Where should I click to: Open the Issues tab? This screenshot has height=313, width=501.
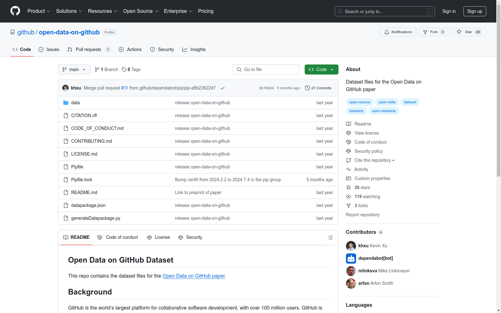49,49
